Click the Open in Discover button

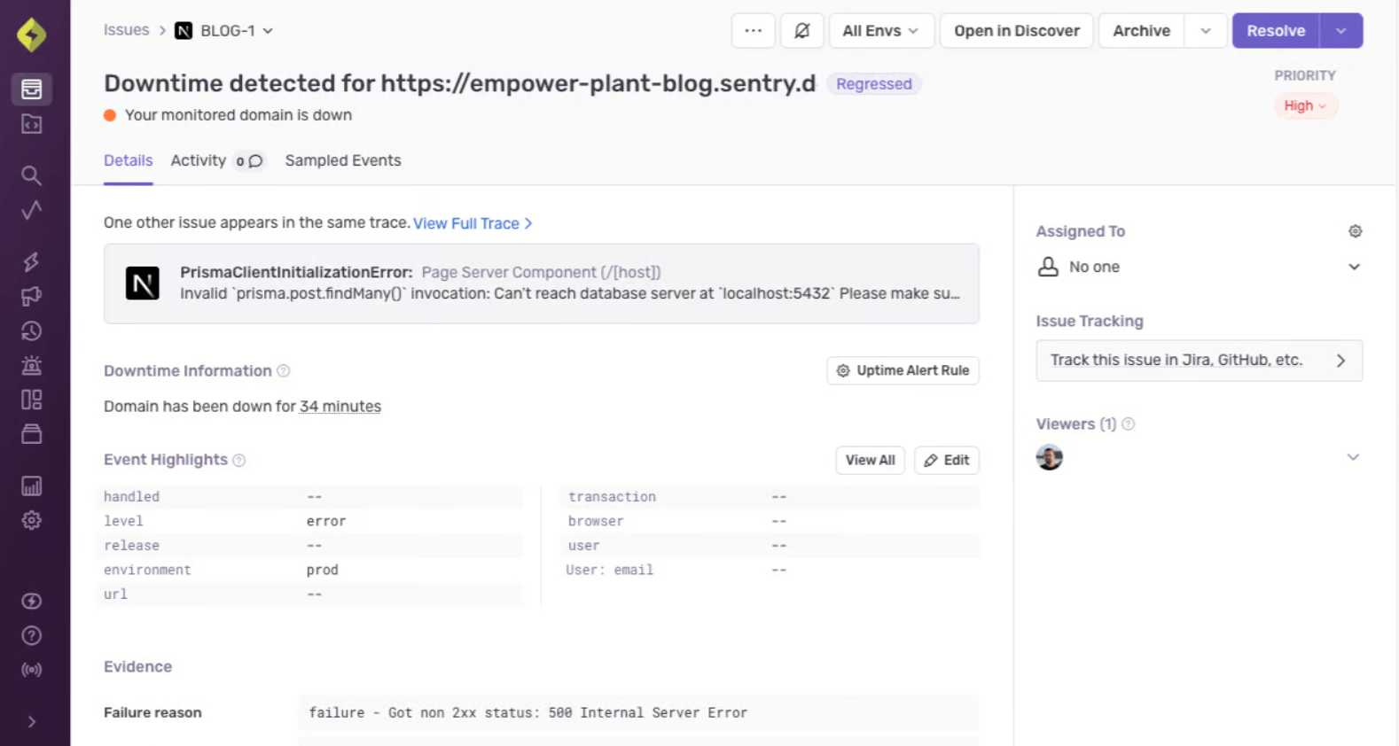(1016, 31)
